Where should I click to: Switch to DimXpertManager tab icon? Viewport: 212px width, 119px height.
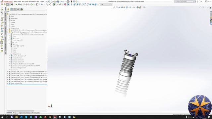(x=18, y=9)
